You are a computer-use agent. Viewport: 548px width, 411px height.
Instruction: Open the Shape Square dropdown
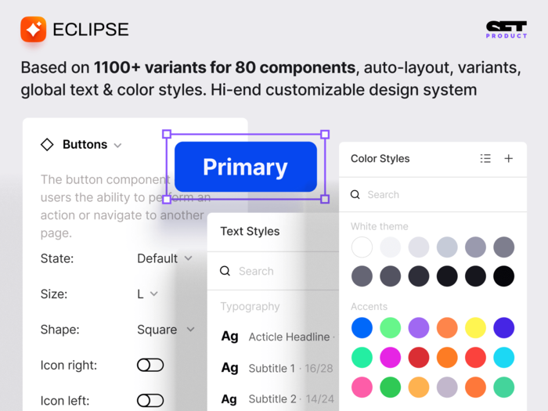166,330
